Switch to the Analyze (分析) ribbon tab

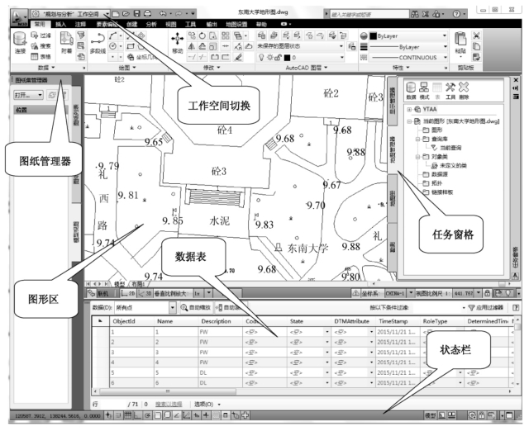coord(151,24)
